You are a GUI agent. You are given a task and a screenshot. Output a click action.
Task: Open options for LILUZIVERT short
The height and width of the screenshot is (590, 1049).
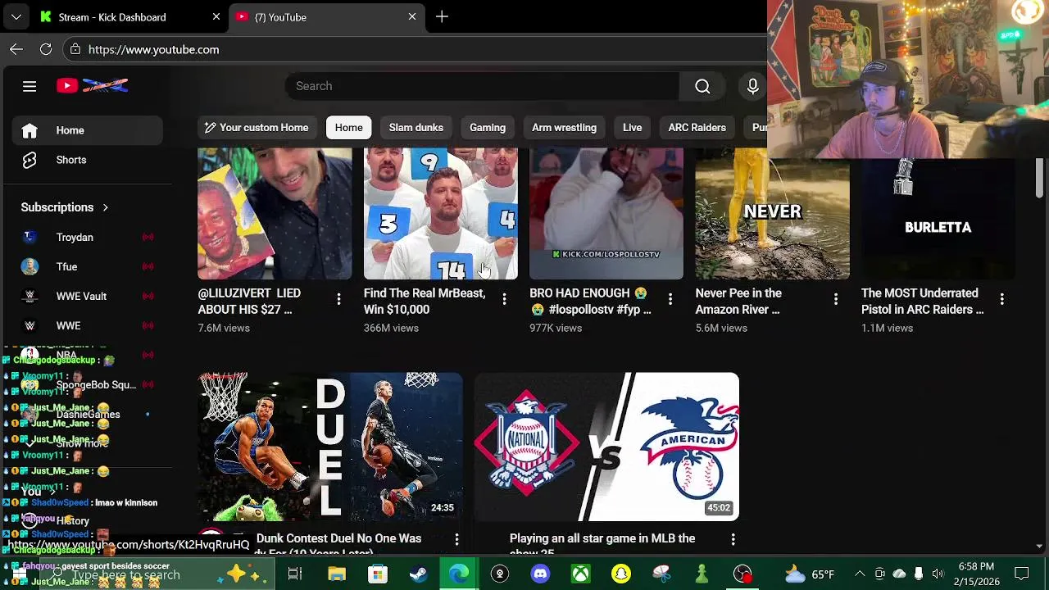338,300
